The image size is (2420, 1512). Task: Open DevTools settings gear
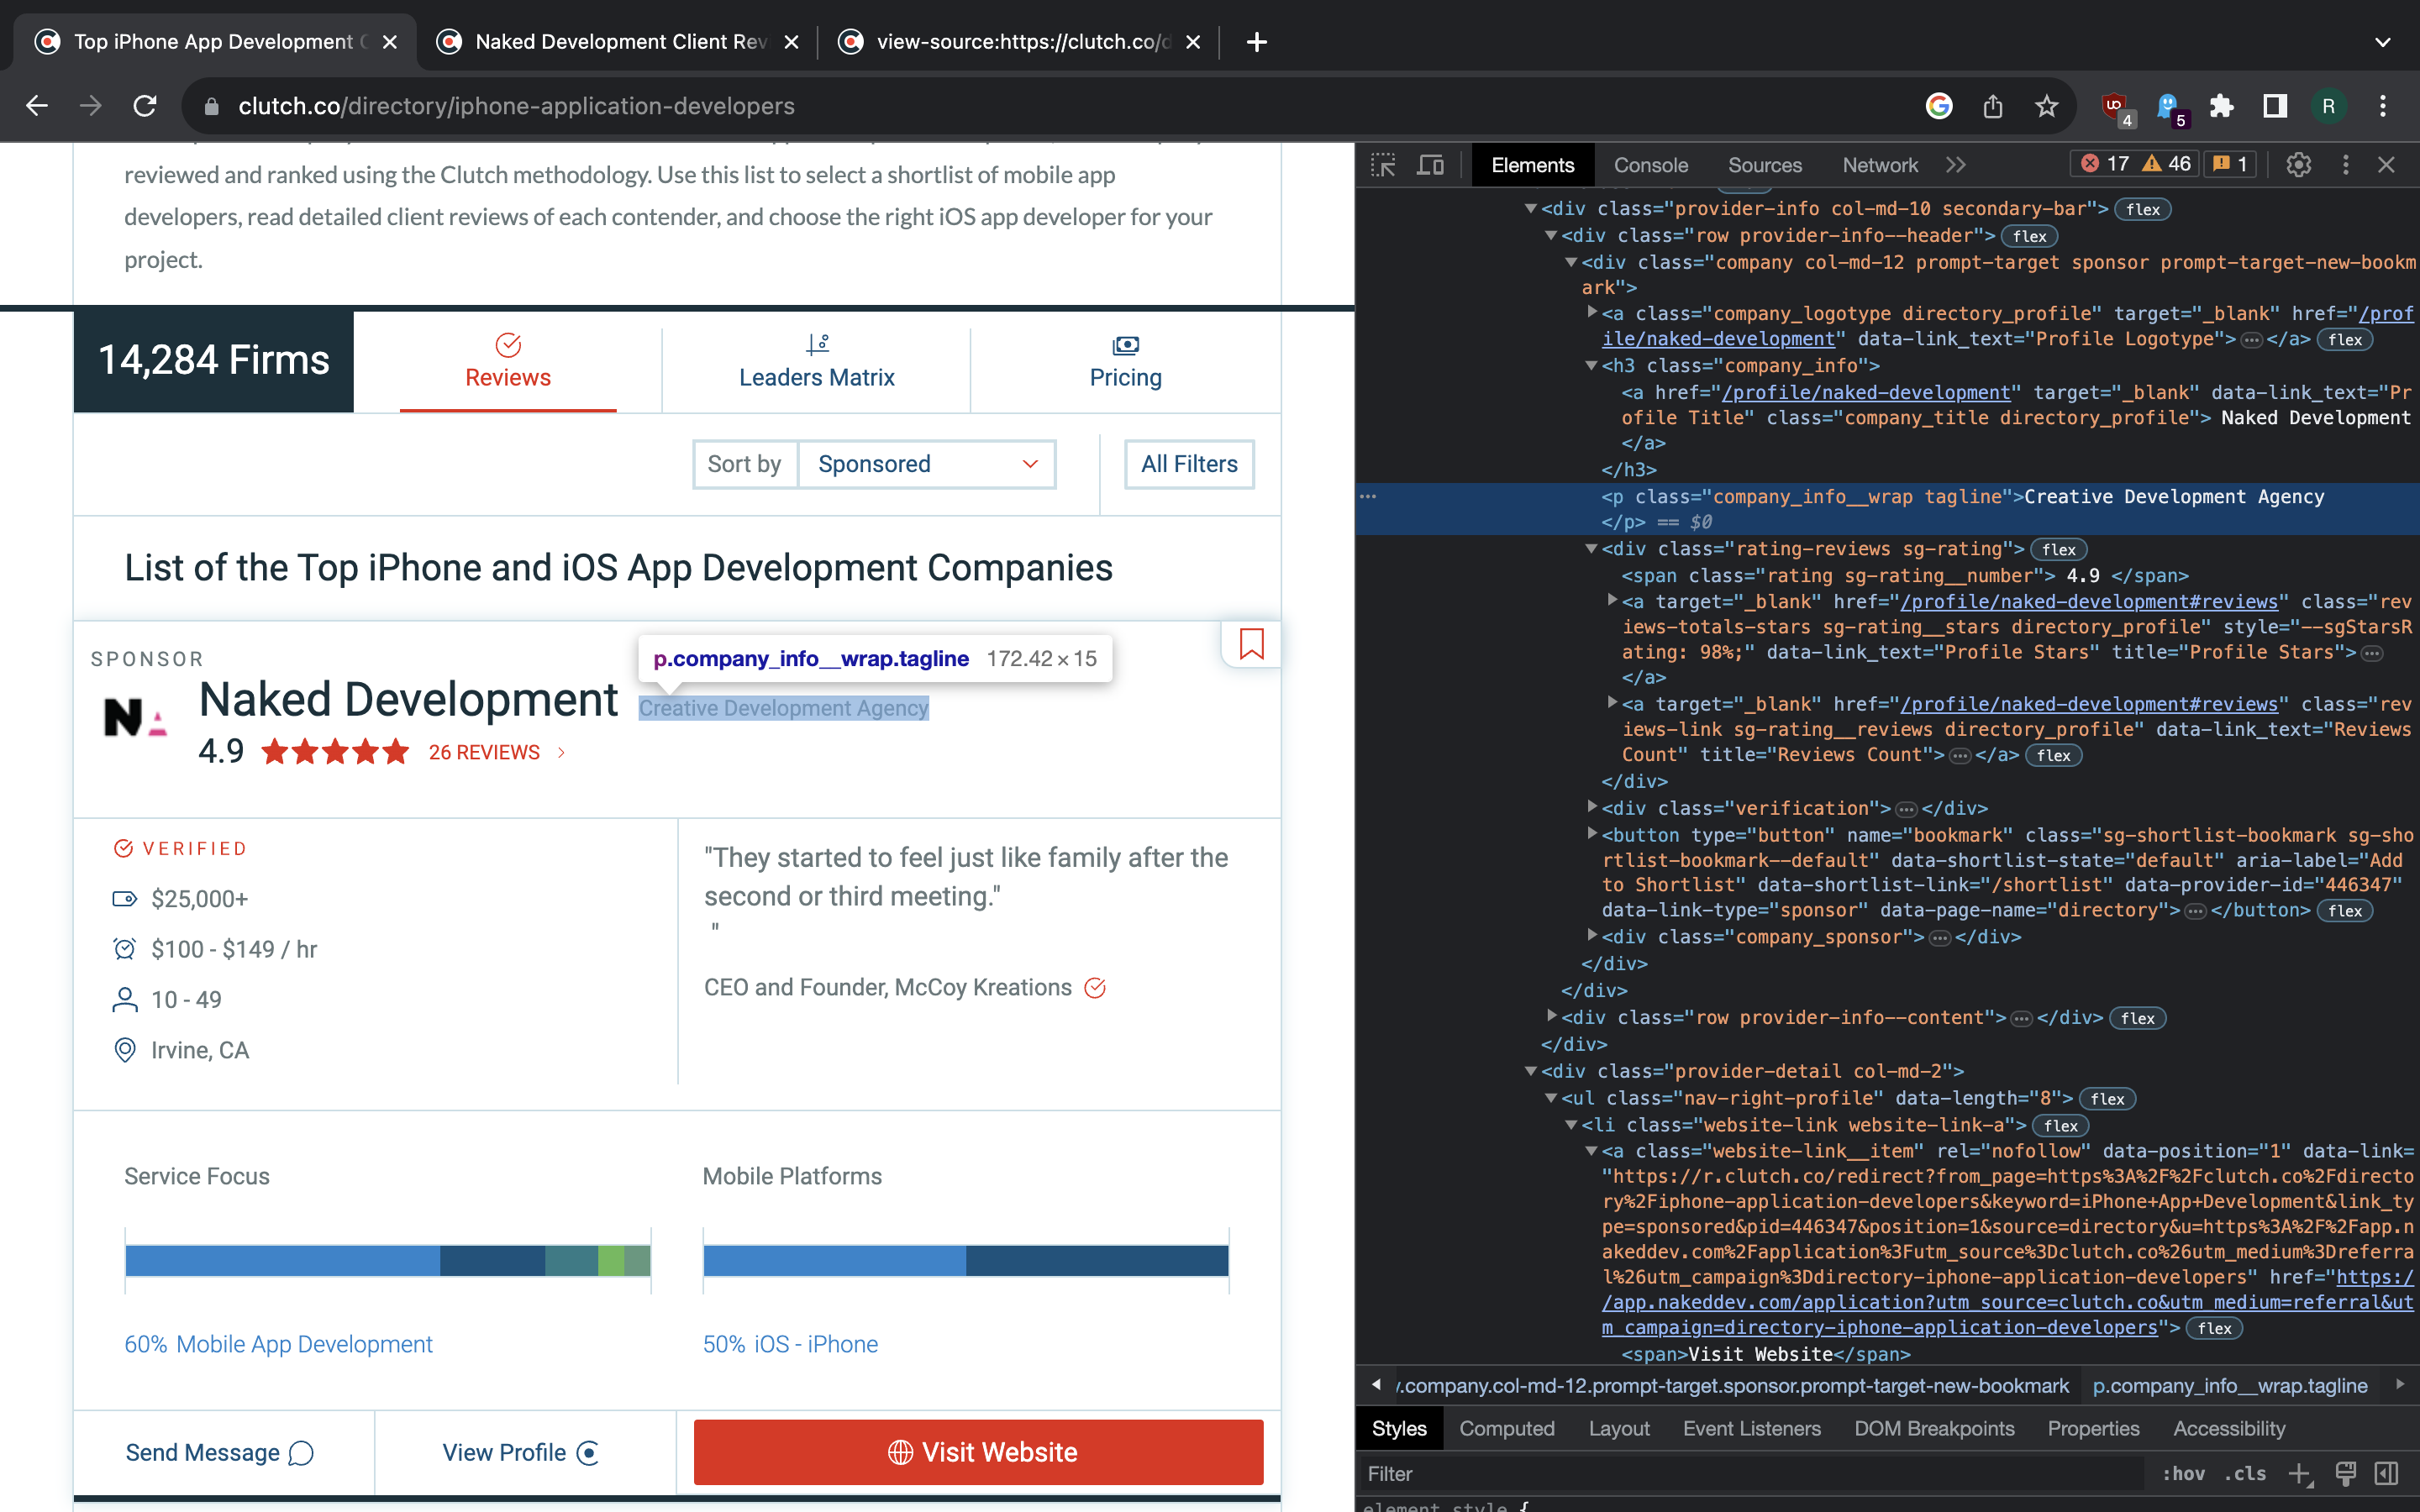2298,165
